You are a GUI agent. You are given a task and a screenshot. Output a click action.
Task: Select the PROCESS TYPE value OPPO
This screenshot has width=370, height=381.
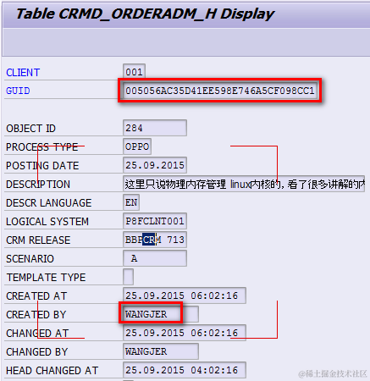click(x=137, y=146)
